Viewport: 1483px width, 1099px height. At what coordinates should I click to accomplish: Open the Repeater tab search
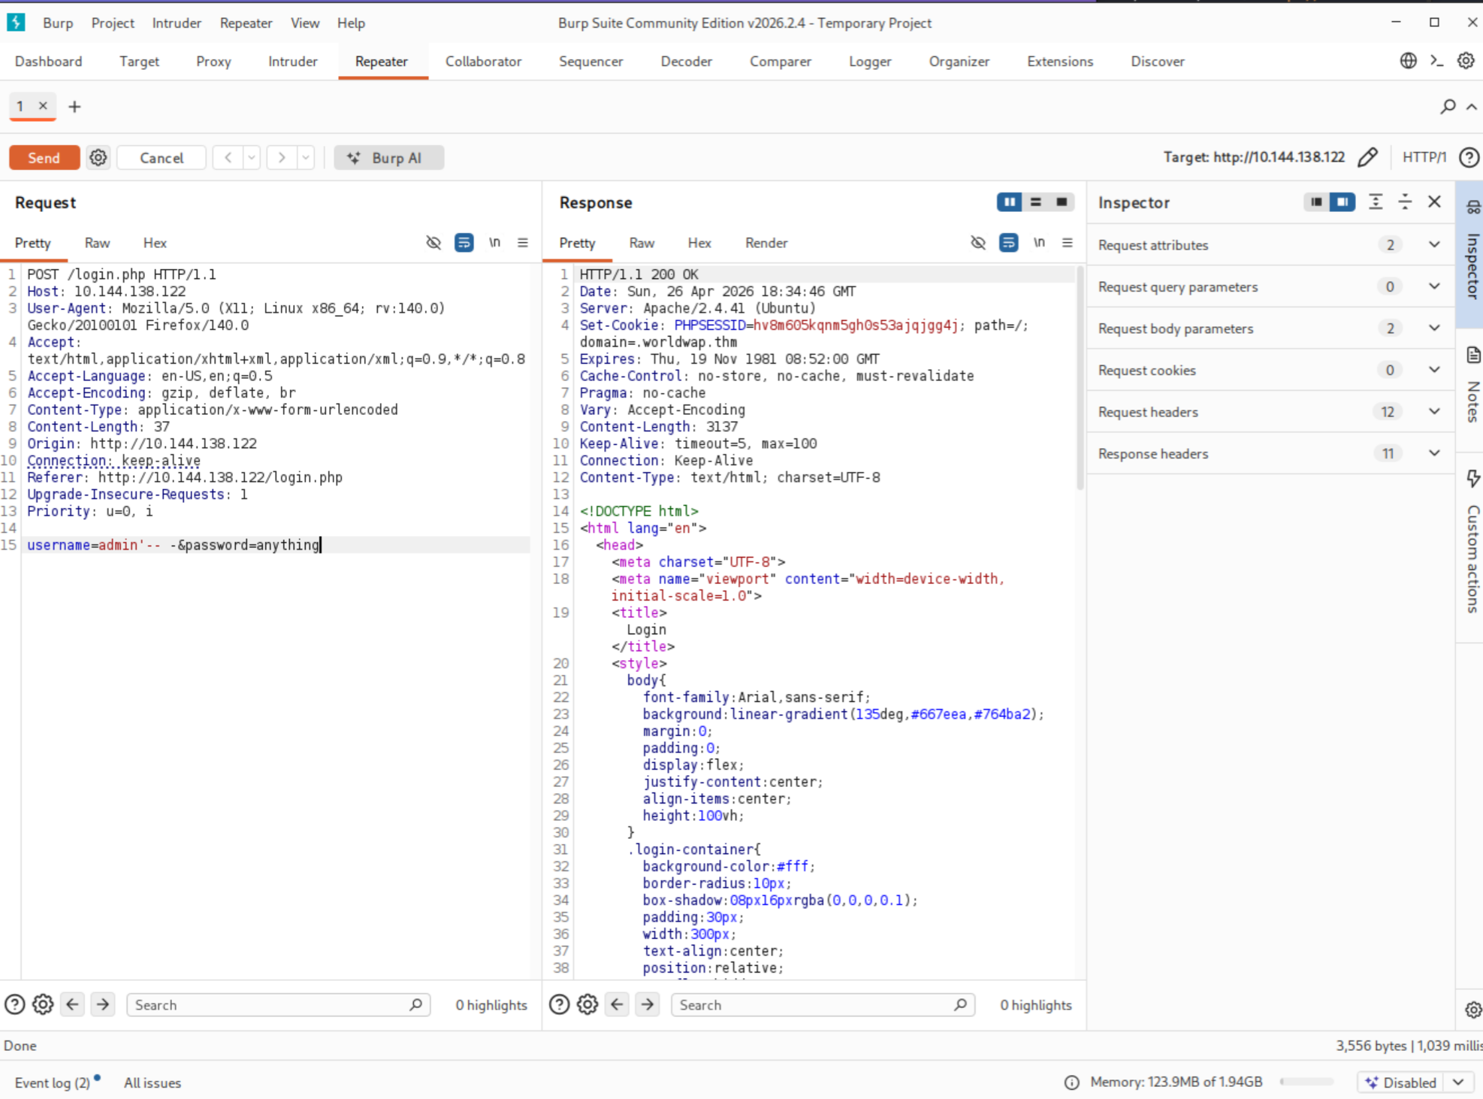[1448, 107]
